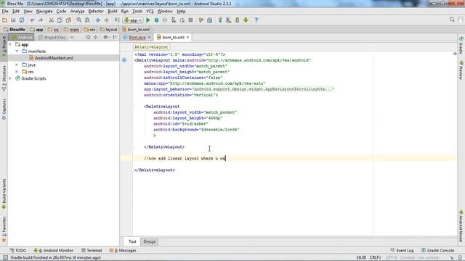465x261 pixels.
Task: Click the RelativeLayout XML breadcrumb tag
Action: [151, 47]
